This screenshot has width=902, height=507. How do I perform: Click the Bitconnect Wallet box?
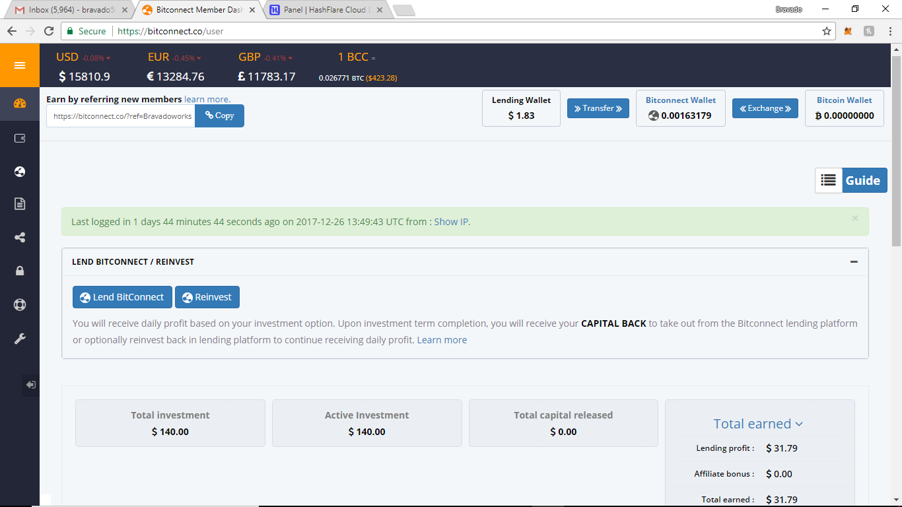point(681,108)
